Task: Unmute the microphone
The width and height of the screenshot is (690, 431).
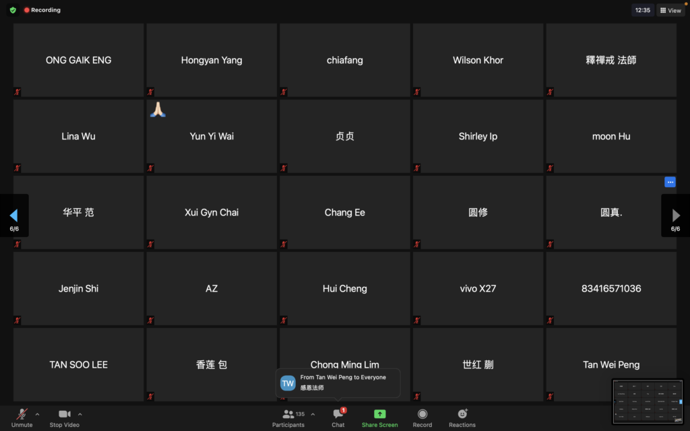Action: click(x=22, y=418)
